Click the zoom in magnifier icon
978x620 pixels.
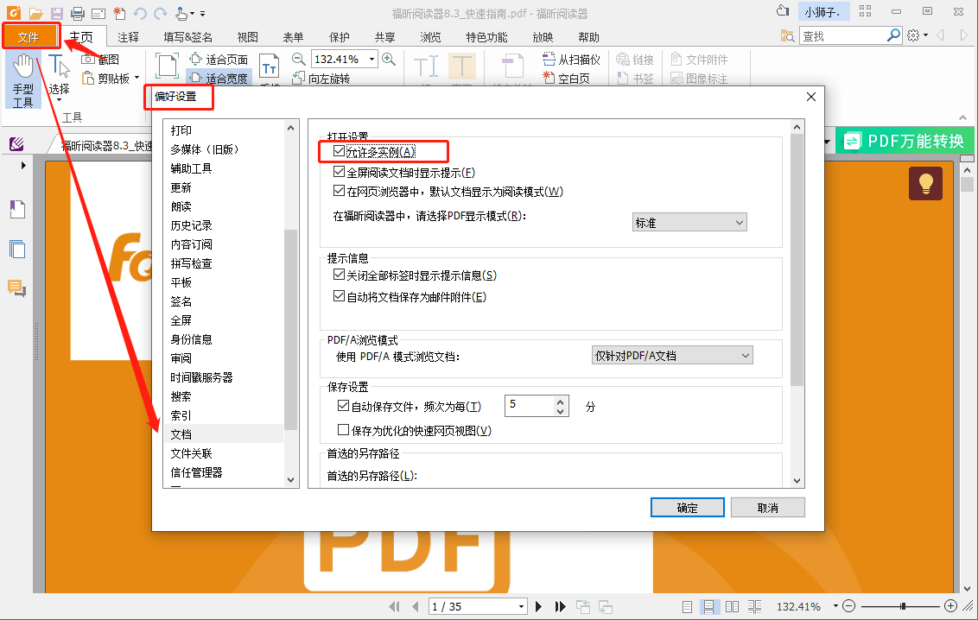point(389,60)
